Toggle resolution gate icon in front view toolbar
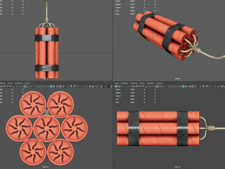Screen dimensions: 225x169 [x=31, y=86]
